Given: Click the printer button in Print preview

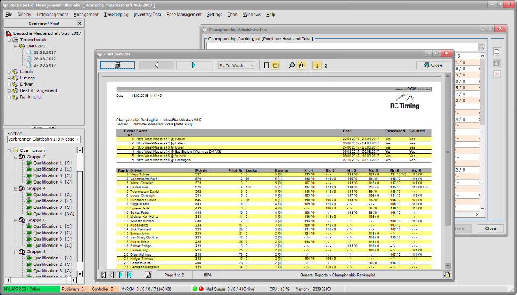Looking at the screenshot, I should click(x=117, y=65).
